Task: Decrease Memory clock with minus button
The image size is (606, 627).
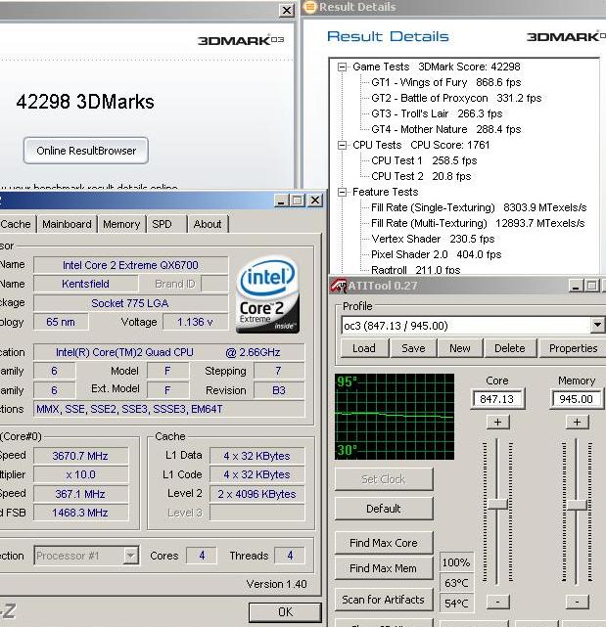Action: click(x=577, y=602)
